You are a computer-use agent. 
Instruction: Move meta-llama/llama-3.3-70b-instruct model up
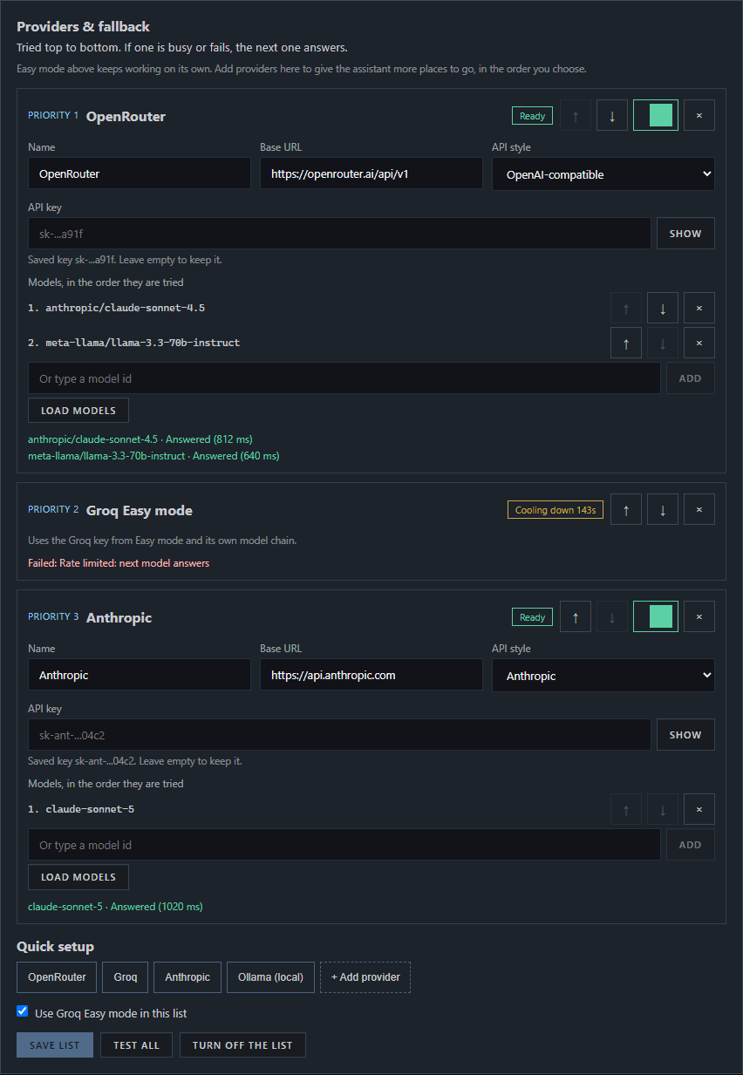pos(626,343)
